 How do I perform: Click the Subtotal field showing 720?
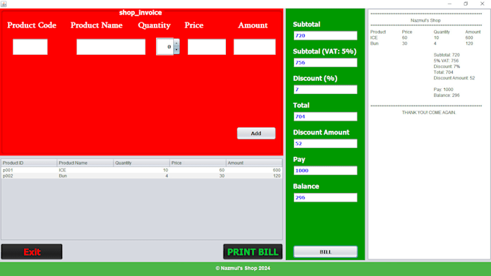click(x=326, y=35)
